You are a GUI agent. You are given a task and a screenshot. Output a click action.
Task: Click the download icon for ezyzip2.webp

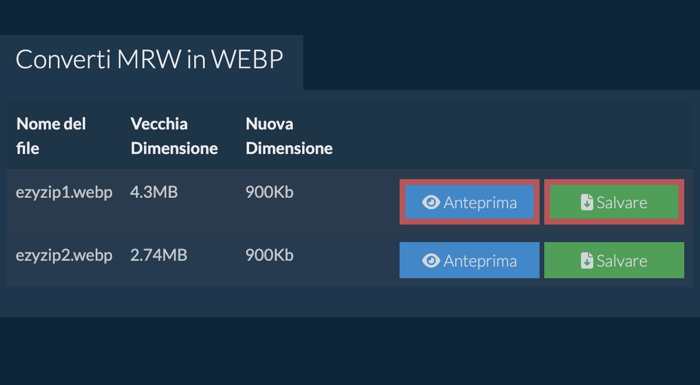(x=587, y=261)
